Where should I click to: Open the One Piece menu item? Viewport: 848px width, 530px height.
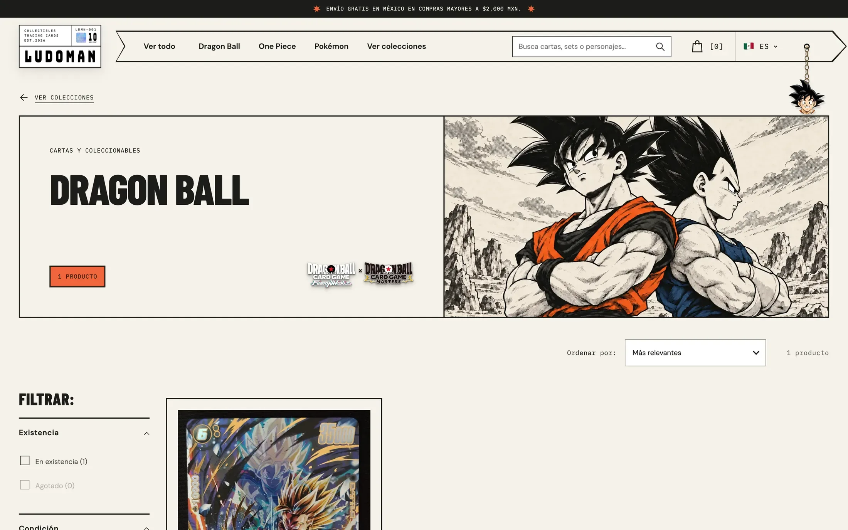pyautogui.click(x=277, y=46)
